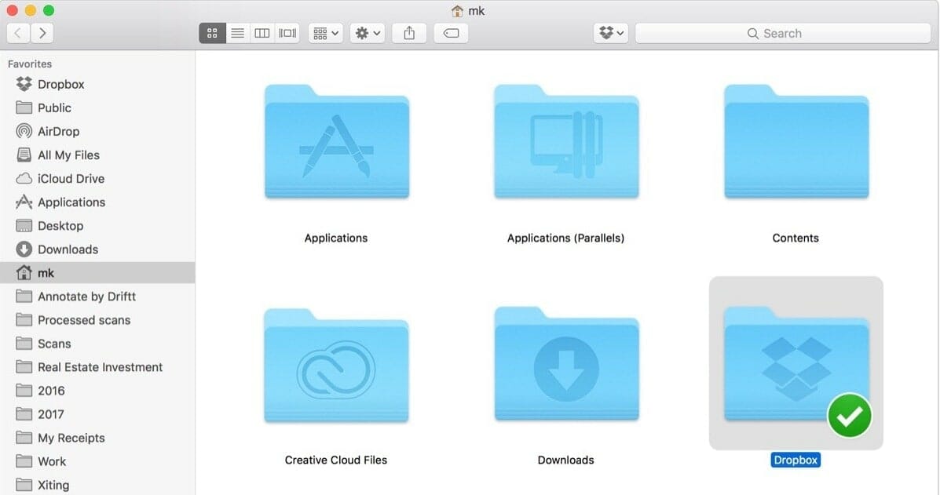Open Applications in the sidebar
The height and width of the screenshot is (495, 940).
click(x=97, y=202)
